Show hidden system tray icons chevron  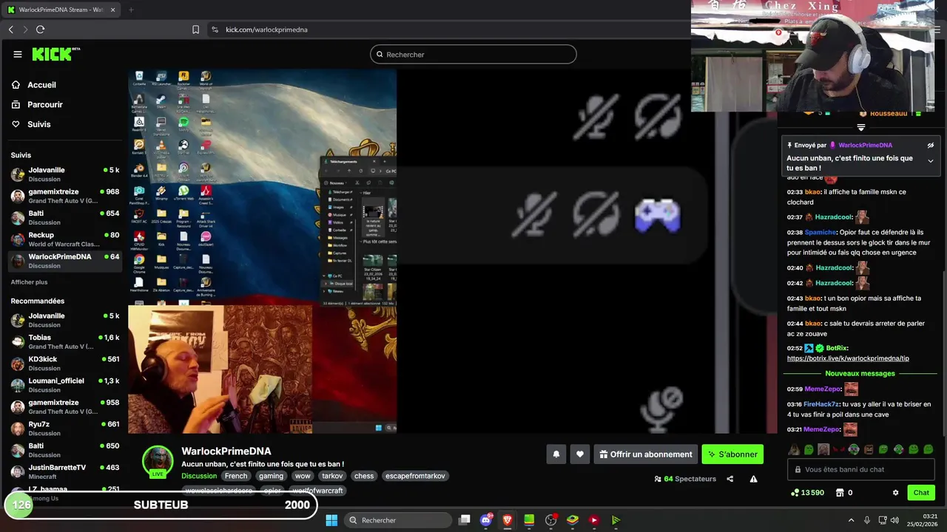[851, 520]
